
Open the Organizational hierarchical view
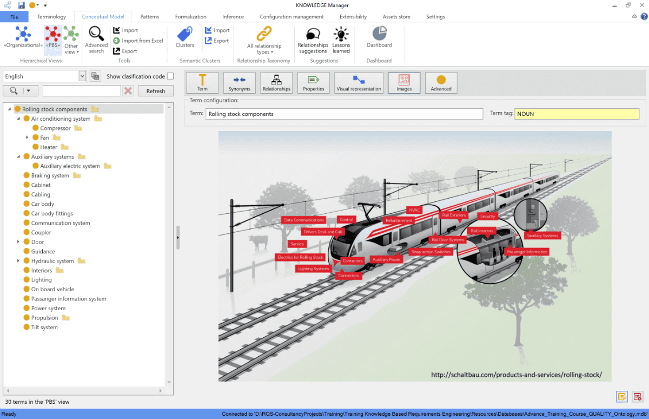[x=23, y=38]
